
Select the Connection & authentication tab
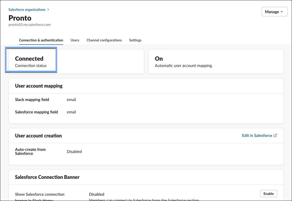[x=41, y=40]
